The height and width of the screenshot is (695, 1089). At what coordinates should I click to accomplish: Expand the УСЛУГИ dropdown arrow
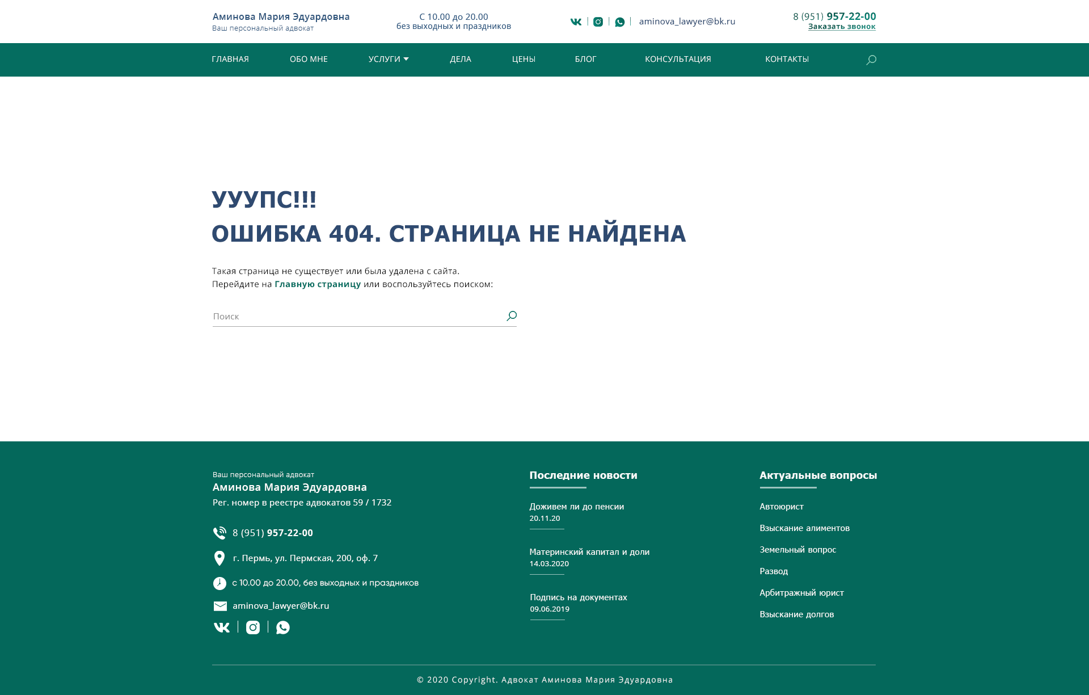[406, 59]
